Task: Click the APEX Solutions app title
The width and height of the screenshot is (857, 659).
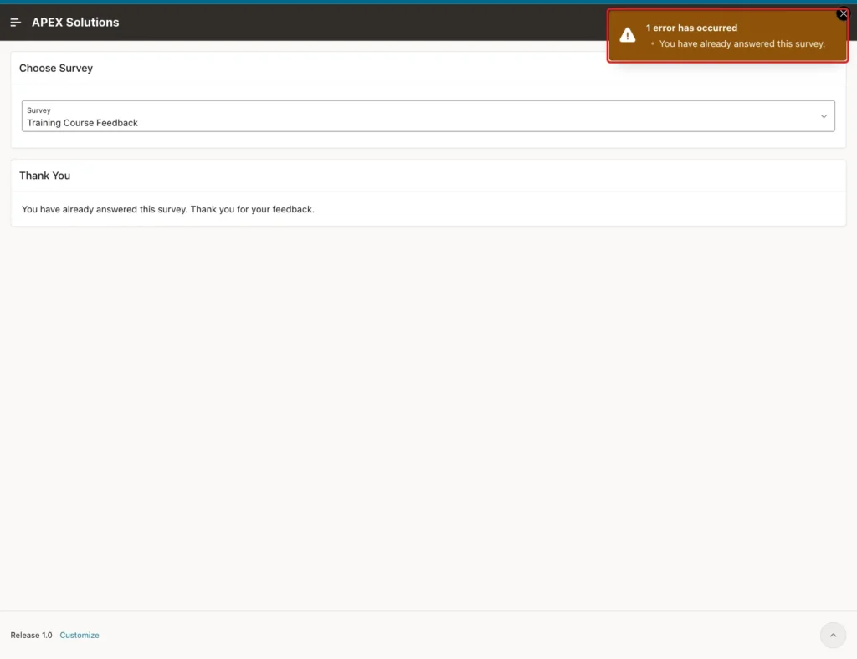Action: 75,23
